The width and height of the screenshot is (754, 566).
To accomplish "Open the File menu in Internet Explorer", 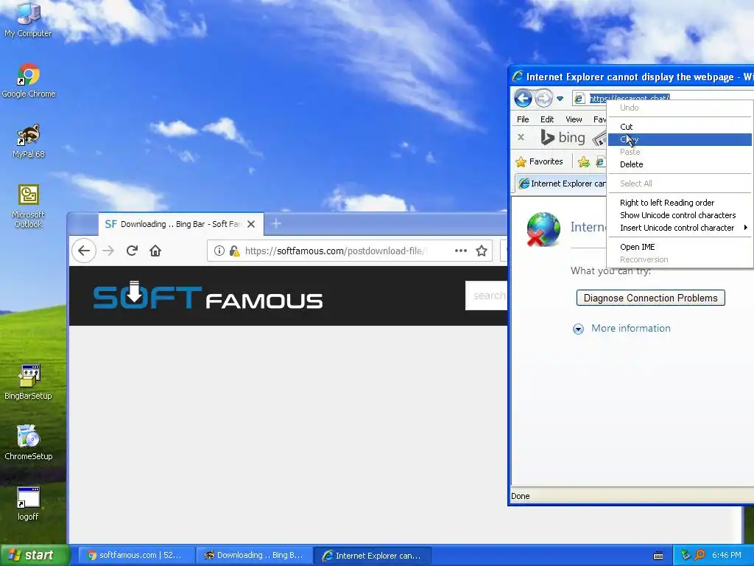I will 523,119.
